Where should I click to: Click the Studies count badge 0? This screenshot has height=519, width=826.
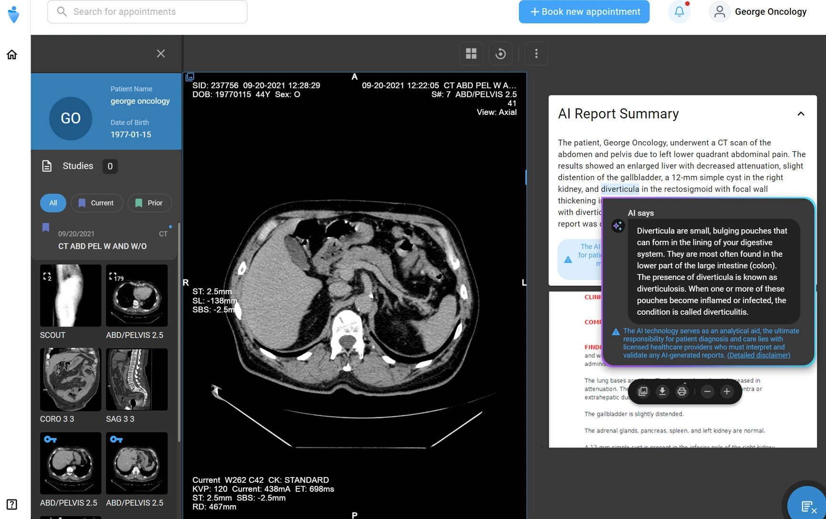pos(110,166)
